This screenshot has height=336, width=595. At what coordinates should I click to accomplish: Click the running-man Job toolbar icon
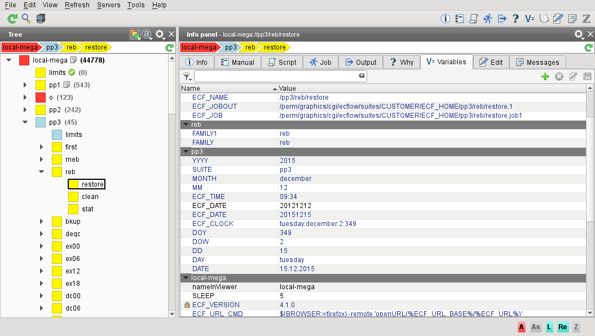(488, 19)
